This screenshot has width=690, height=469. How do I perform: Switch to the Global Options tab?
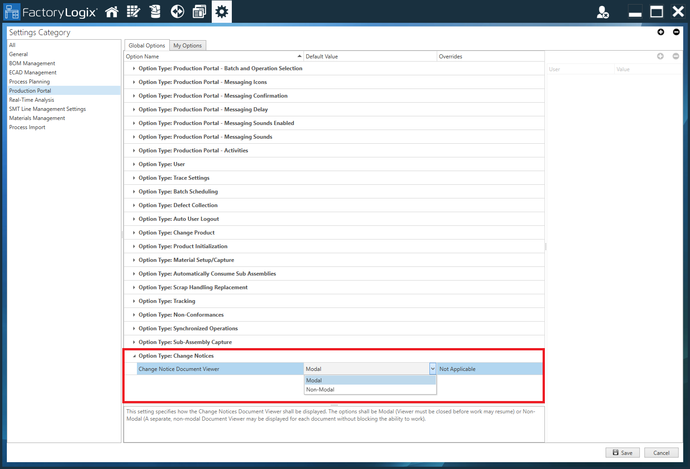146,45
